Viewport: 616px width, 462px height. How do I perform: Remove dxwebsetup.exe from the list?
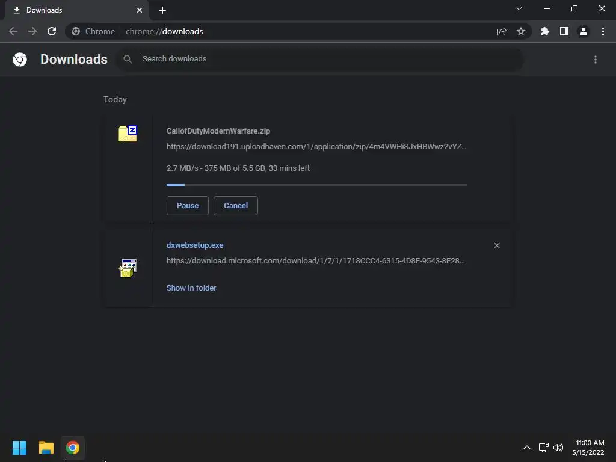(497, 245)
